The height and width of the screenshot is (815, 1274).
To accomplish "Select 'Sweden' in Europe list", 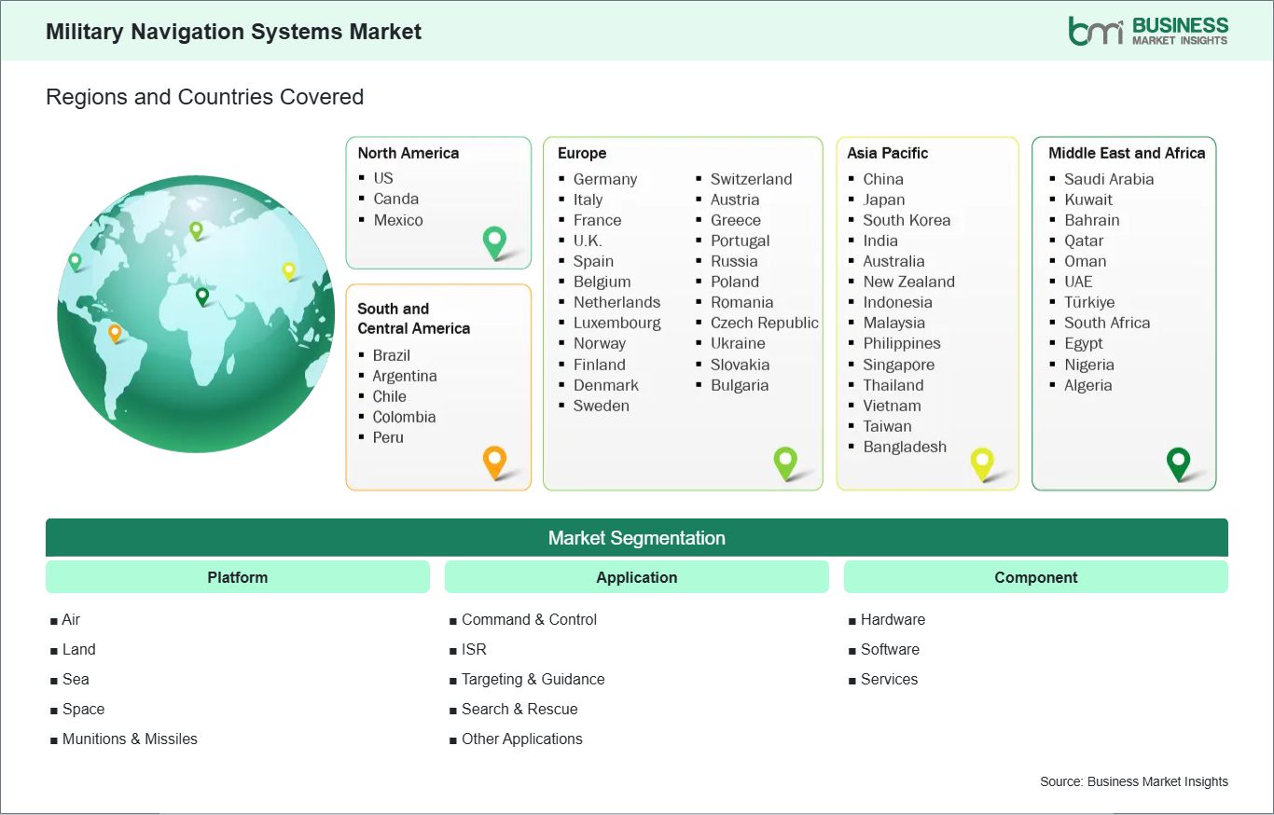I will (x=602, y=406).
